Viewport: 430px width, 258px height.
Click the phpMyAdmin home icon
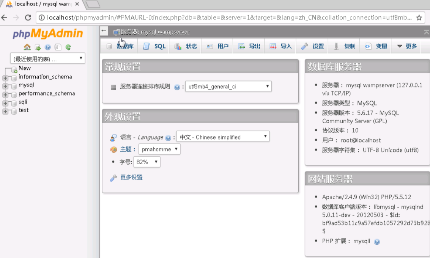point(27,47)
